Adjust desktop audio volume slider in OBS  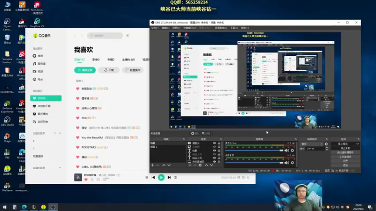[x=254, y=163]
